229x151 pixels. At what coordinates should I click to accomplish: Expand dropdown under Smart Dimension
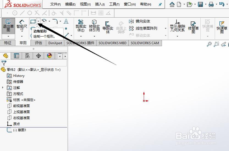click(22, 36)
